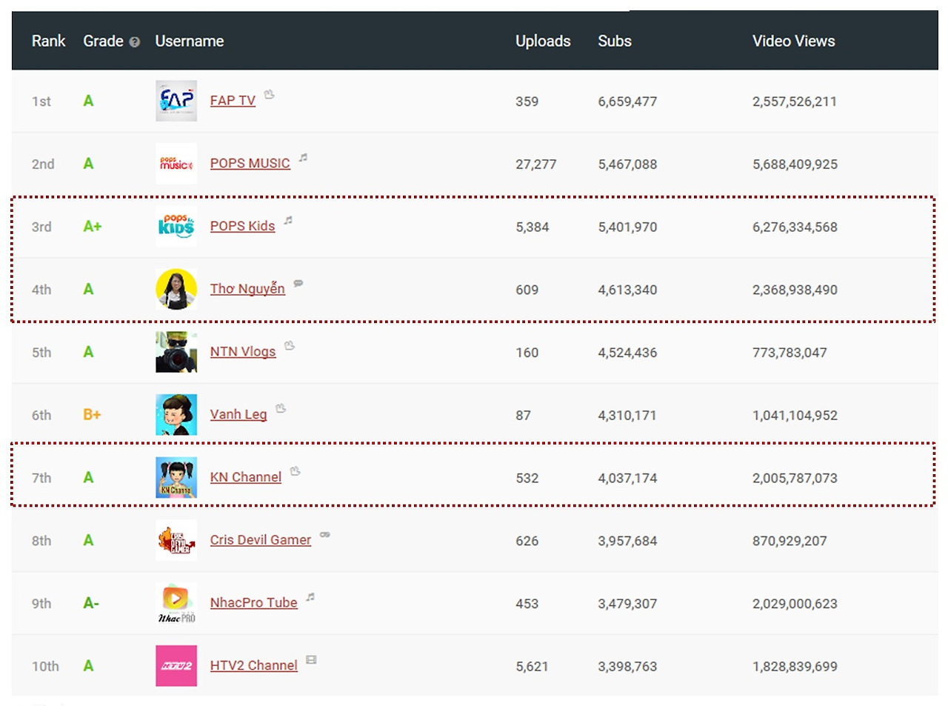The image size is (948, 706).
Task: Open the Vanh Leg channel avatar
Action: click(176, 415)
